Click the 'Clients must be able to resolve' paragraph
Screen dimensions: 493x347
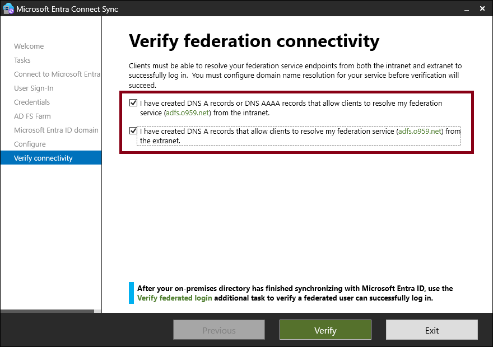(295, 76)
